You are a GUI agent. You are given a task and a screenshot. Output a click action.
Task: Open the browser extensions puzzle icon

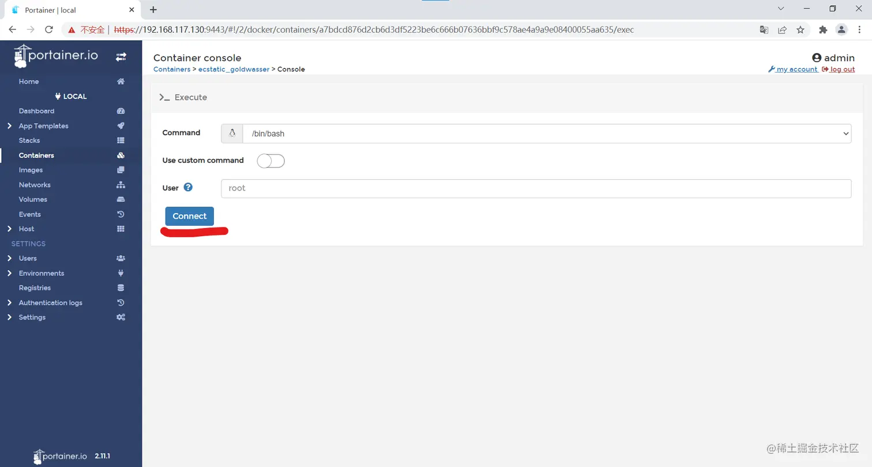823,29
